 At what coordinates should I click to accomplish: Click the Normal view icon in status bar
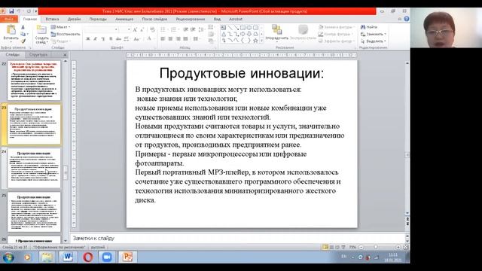[325, 247]
